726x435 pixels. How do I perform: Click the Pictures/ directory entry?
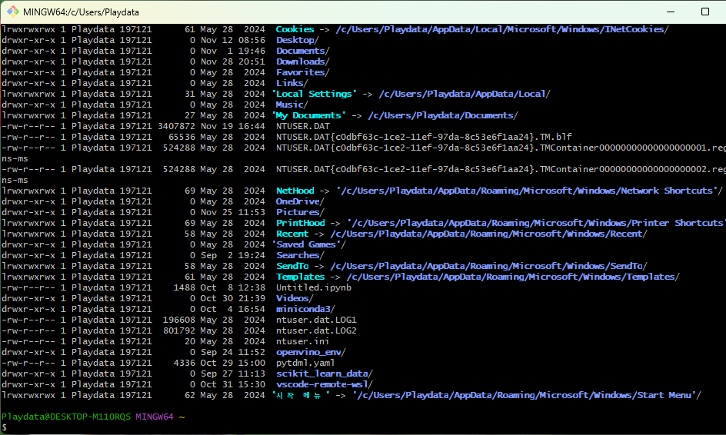pos(300,212)
